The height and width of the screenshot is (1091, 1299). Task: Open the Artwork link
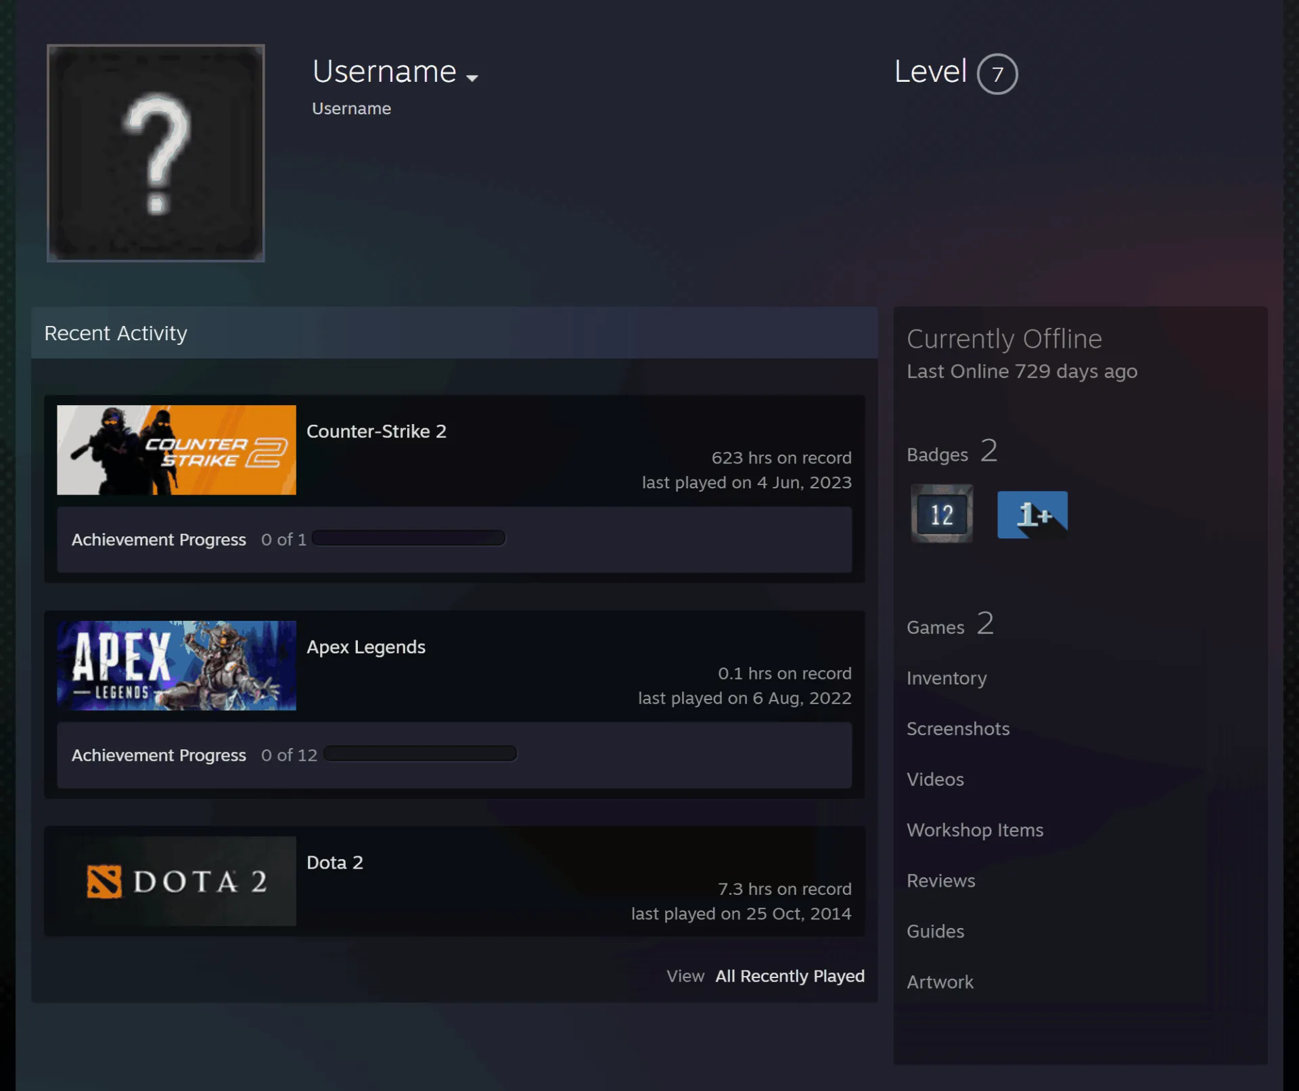coord(940,982)
